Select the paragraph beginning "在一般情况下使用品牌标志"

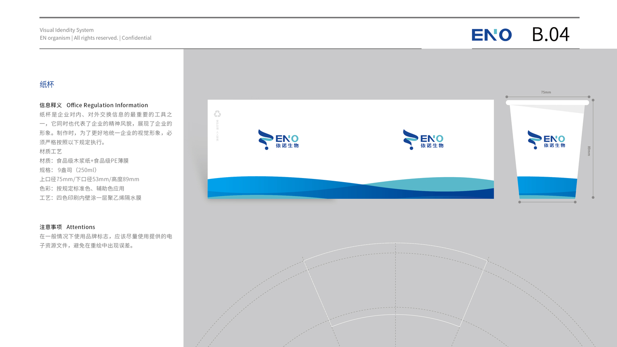[x=106, y=241]
